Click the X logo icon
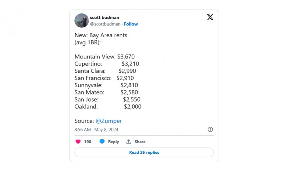Viewport: 289px width, 169px height. (x=210, y=17)
